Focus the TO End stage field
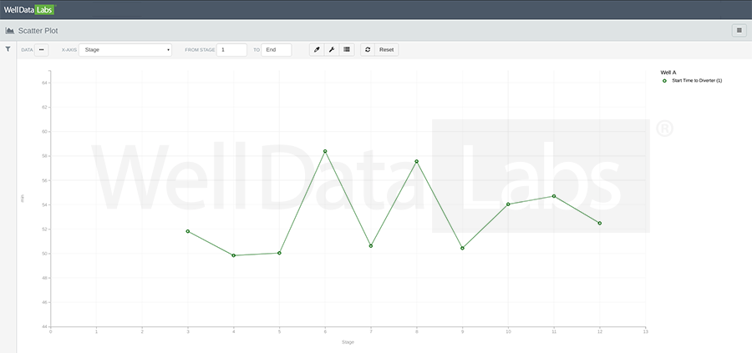Image resolution: width=752 pixels, height=353 pixels. (277, 50)
